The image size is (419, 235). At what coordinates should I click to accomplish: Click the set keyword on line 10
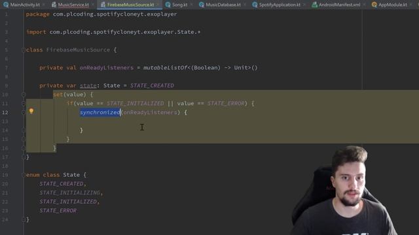click(x=58, y=95)
